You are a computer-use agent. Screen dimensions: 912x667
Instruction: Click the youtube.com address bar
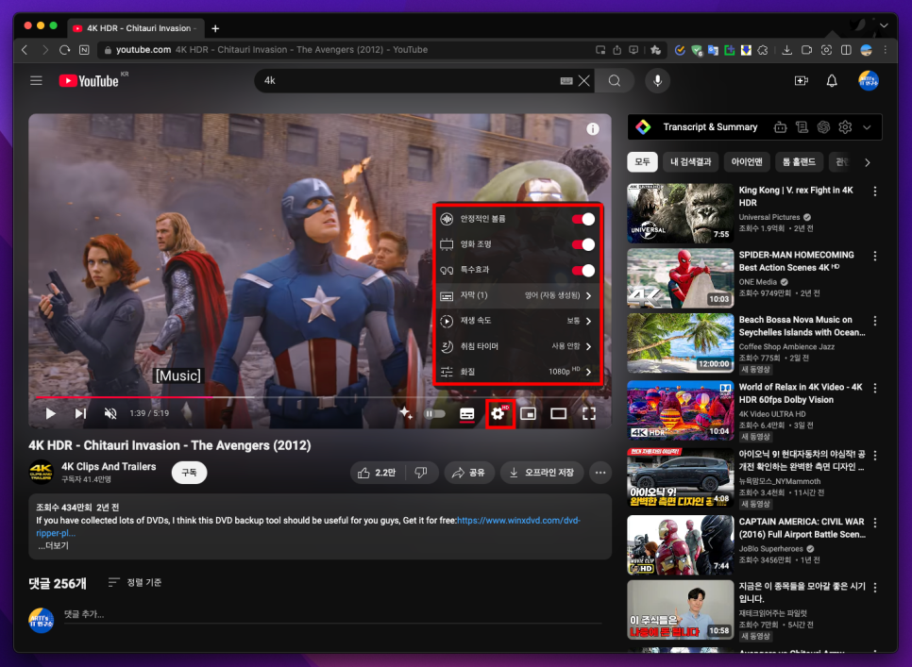click(x=349, y=50)
